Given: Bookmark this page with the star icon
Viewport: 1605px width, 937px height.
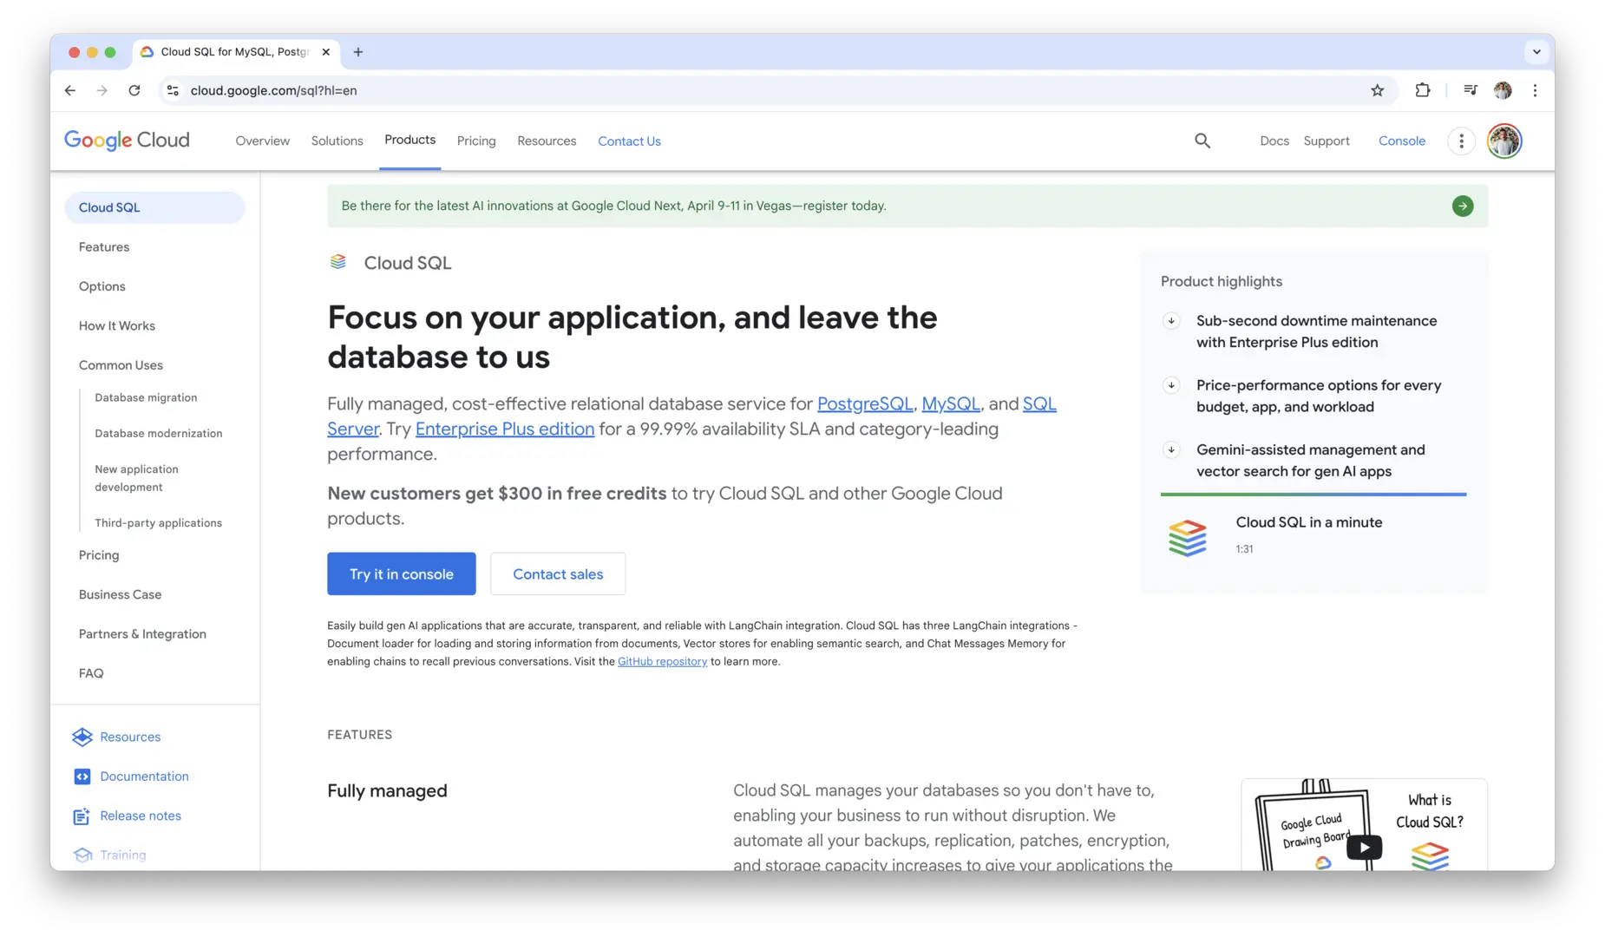Looking at the screenshot, I should click(1377, 90).
